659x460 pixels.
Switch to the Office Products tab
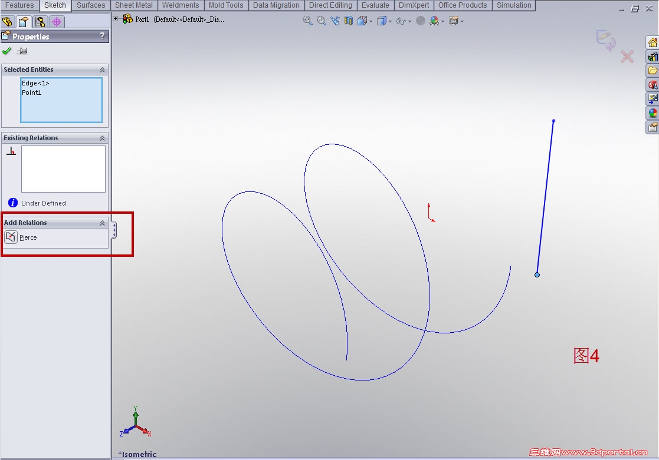(x=463, y=5)
